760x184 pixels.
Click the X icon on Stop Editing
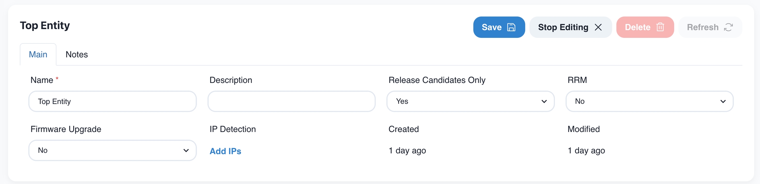598,27
